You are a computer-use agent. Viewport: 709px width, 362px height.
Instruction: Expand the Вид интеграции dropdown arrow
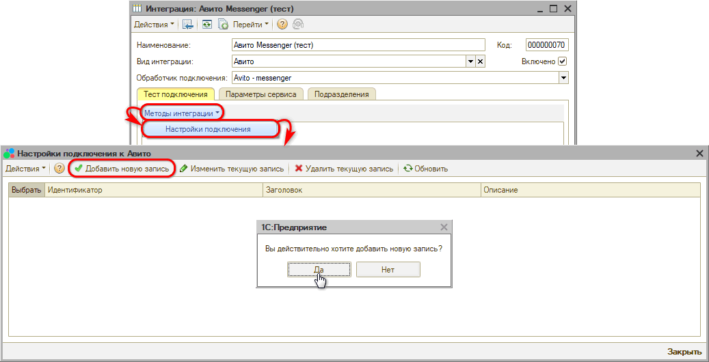point(470,61)
